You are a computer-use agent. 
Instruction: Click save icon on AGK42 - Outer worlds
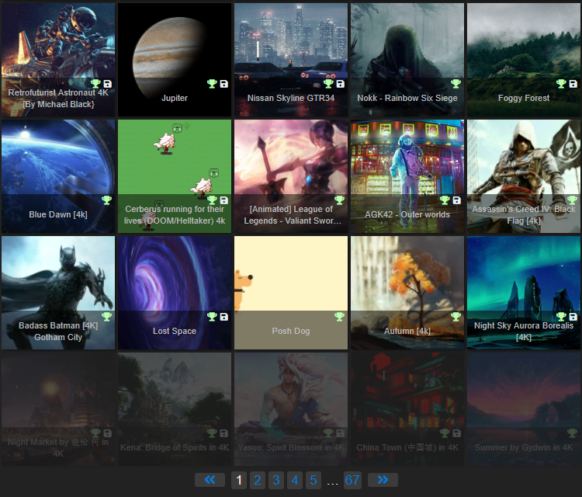(456, 200)
